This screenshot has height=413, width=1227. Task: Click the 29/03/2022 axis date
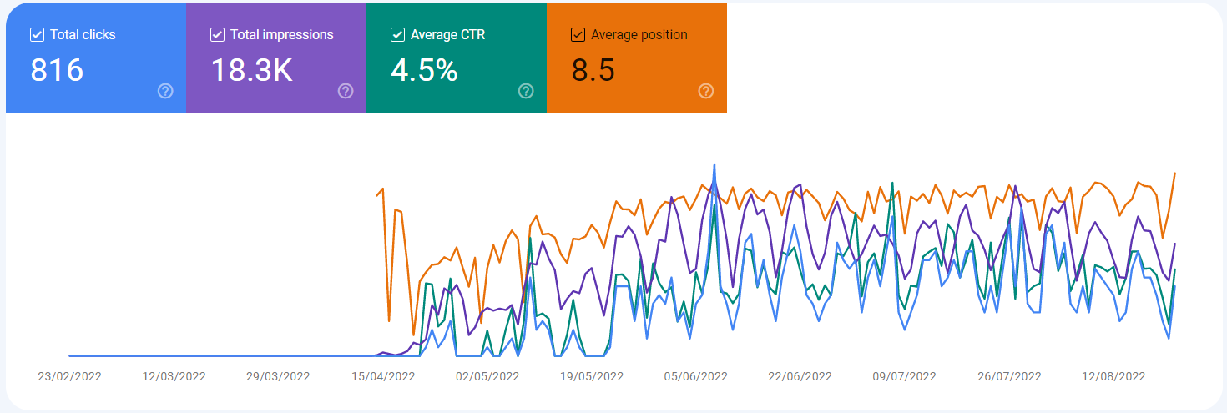pos(278,377)
